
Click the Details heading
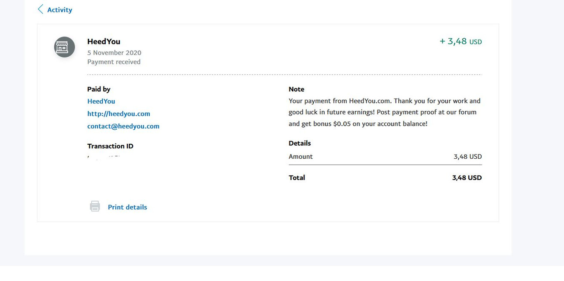pos(300,143)
